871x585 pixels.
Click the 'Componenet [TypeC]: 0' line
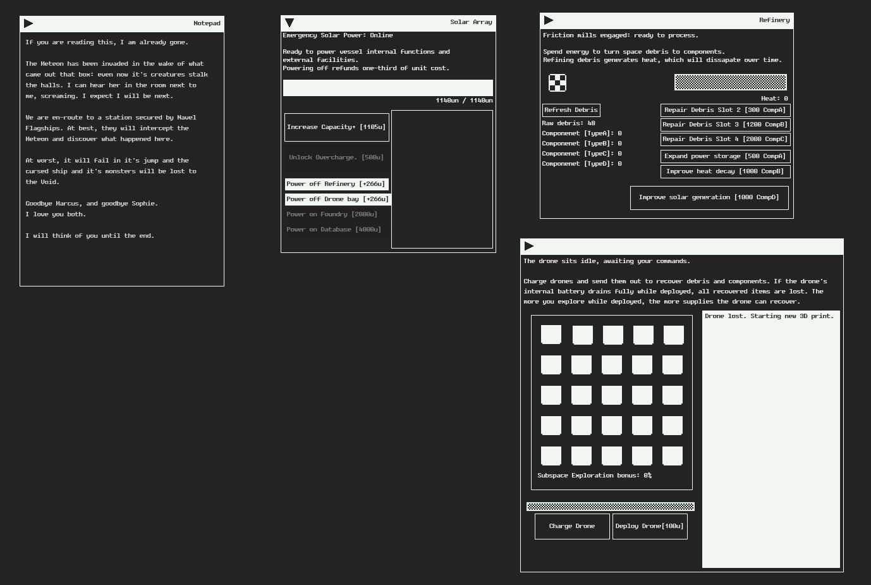[x=582, y=154]
